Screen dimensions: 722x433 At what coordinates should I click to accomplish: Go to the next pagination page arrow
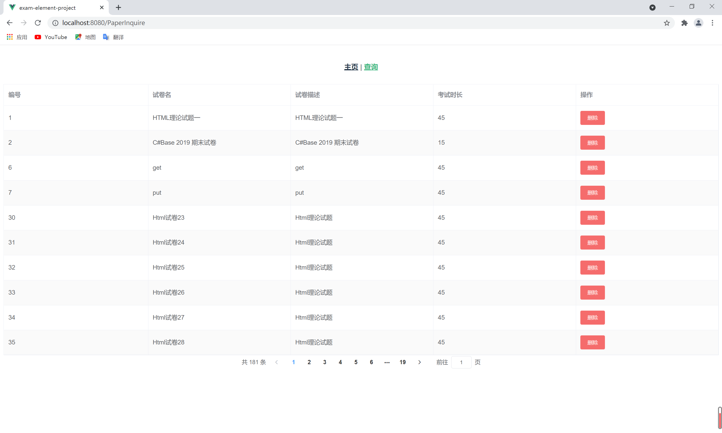pyautogui.click(x=419, y=362)
